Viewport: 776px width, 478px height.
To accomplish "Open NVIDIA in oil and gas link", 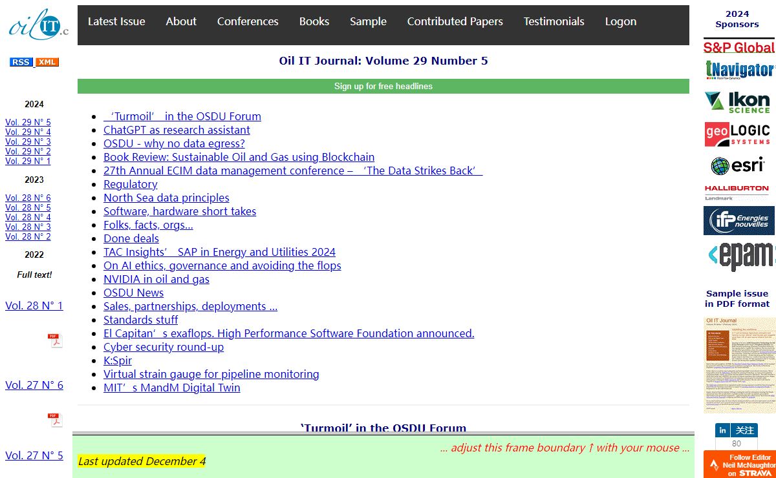I will (156, 279).
